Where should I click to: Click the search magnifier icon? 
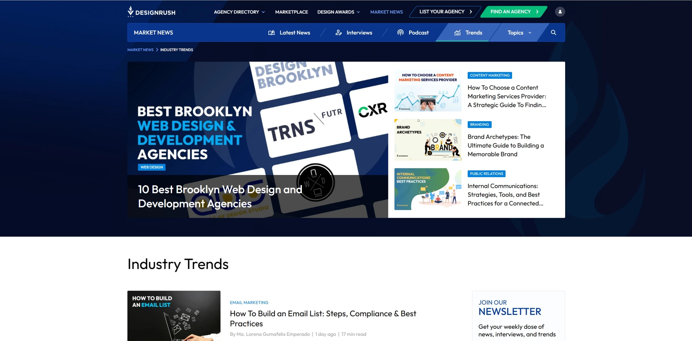(x=553, y=33)
